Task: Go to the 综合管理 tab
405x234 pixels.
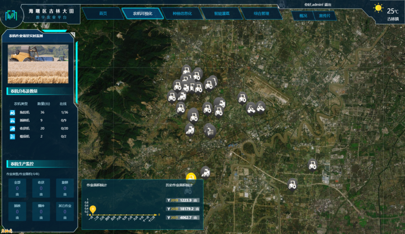Action: click(x=261, y=13)
